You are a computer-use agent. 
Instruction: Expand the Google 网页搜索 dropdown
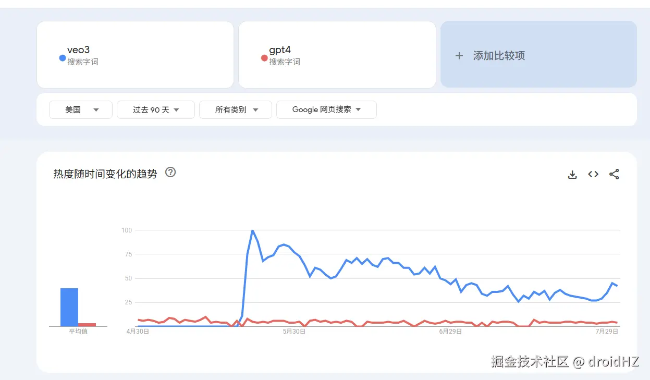(326, 109)
